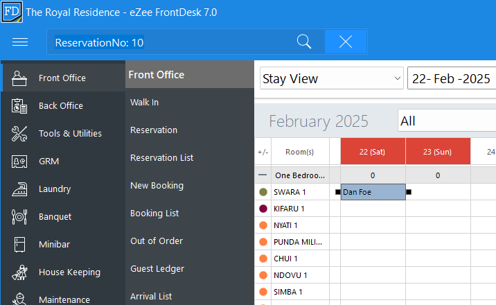Open the Reservation List
The image size is (496, 305).
(162, 158)
